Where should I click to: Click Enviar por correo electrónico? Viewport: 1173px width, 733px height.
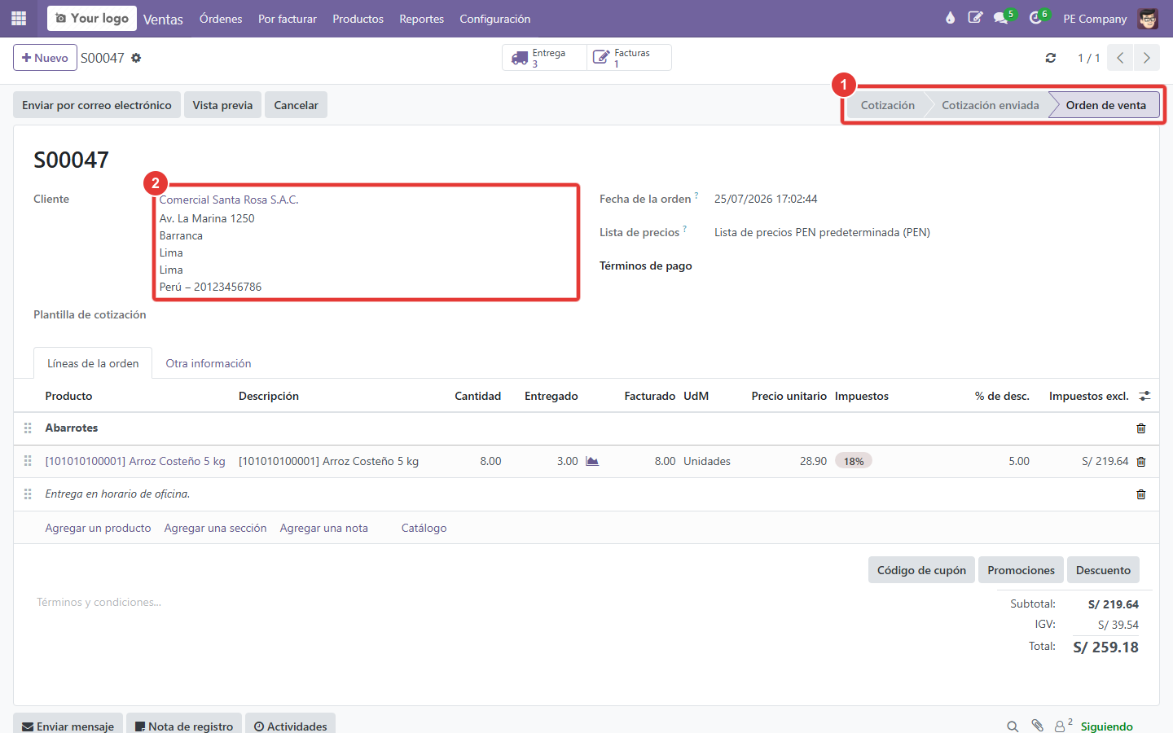pos(97,105)
